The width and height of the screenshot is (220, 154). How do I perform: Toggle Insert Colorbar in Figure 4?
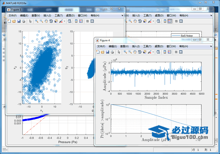(165, 52)
